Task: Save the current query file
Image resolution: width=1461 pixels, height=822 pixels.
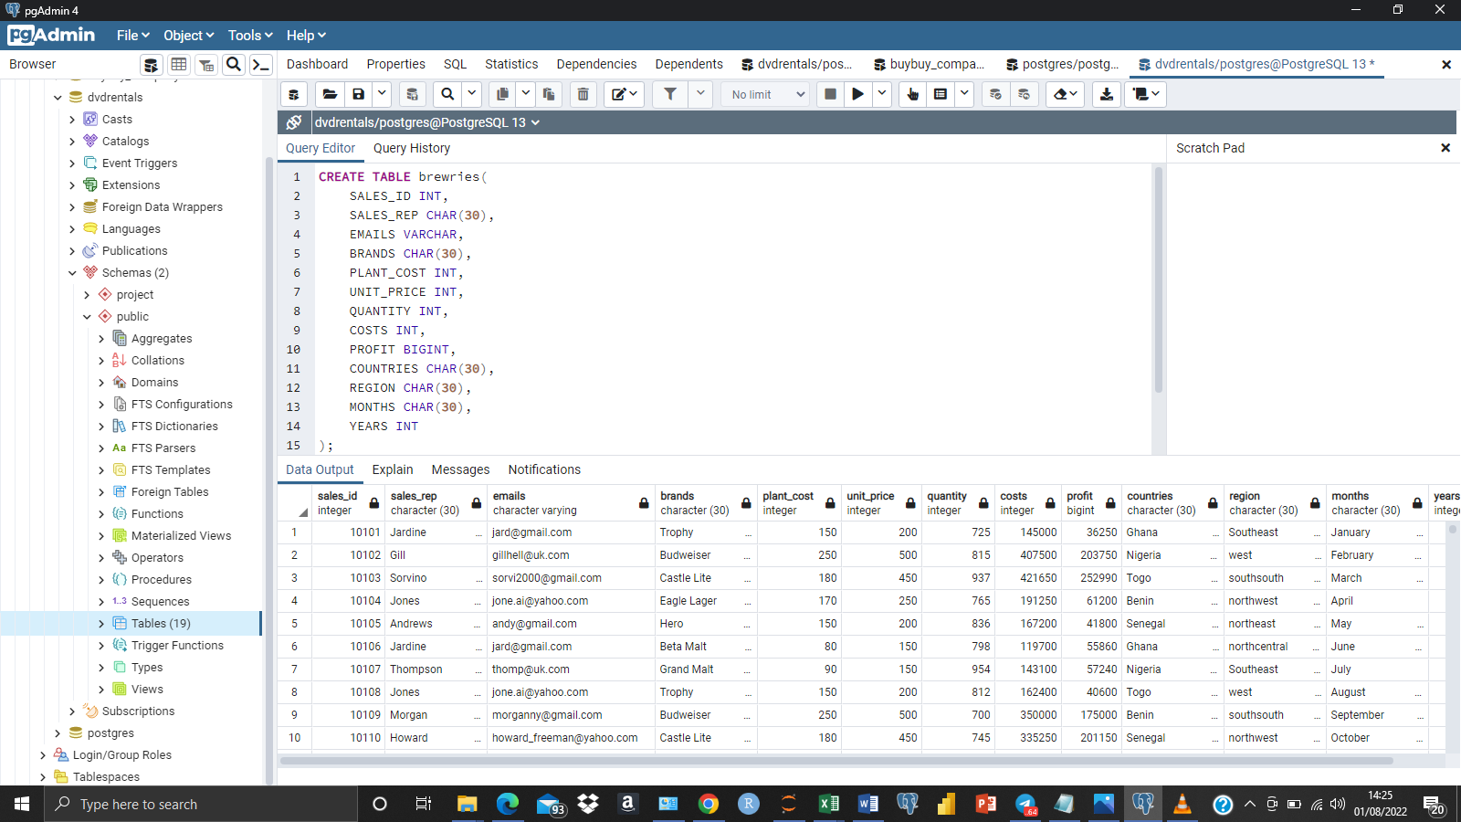Action: point(358,94)
